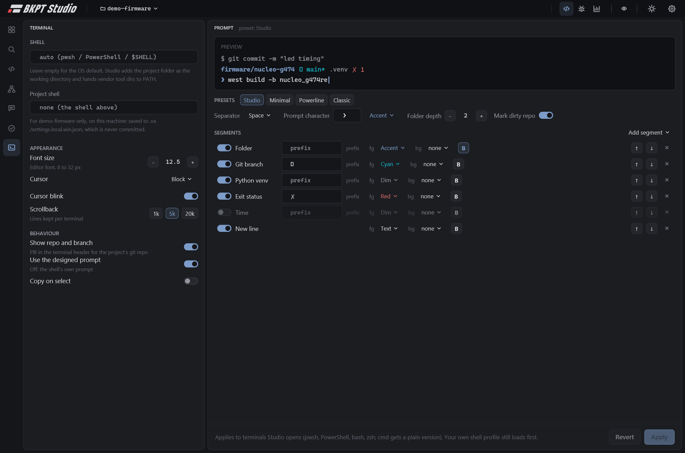Open settings gear icon
Viewport: 685px width, 453px height.
coord(672,9)
